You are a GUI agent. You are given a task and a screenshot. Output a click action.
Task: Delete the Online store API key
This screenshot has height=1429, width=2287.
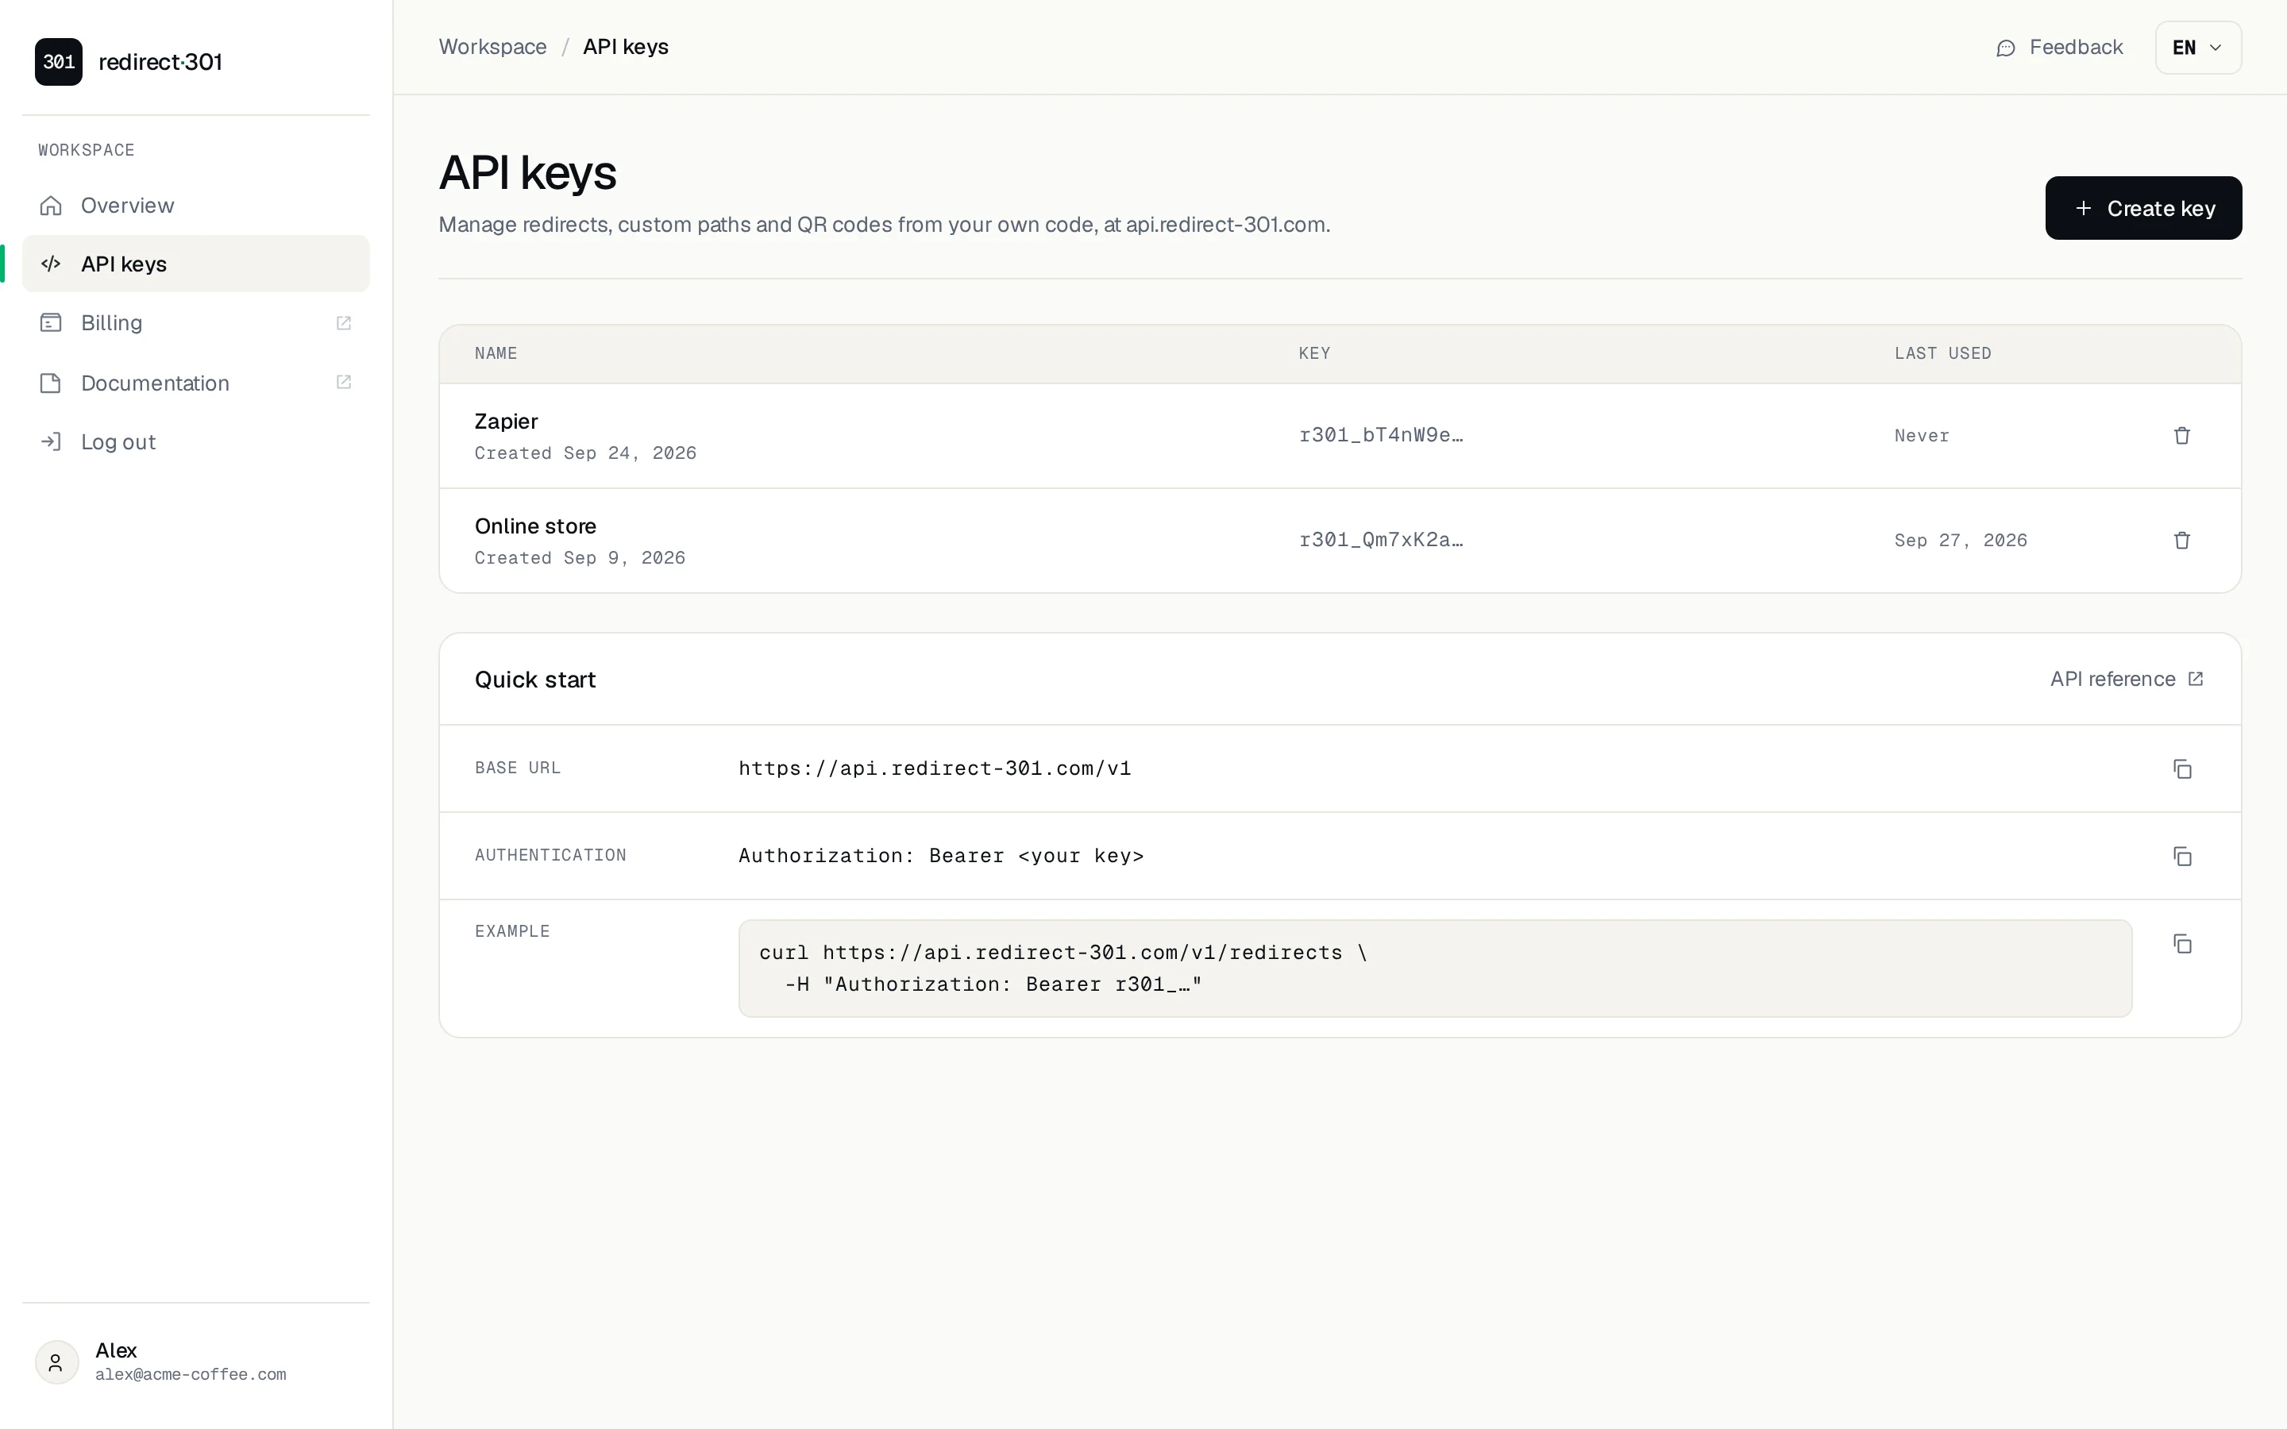[x=2181, y=541]
